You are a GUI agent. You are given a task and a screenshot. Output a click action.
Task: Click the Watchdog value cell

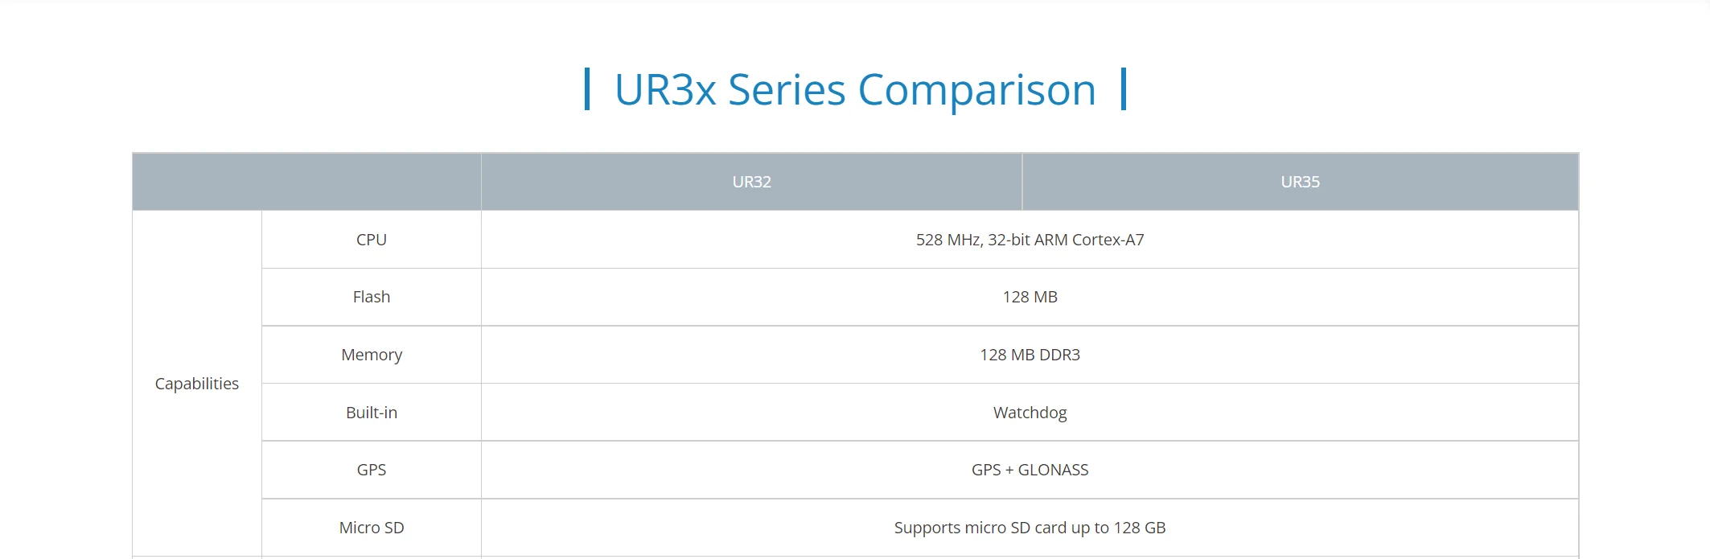click(1030, 413)
